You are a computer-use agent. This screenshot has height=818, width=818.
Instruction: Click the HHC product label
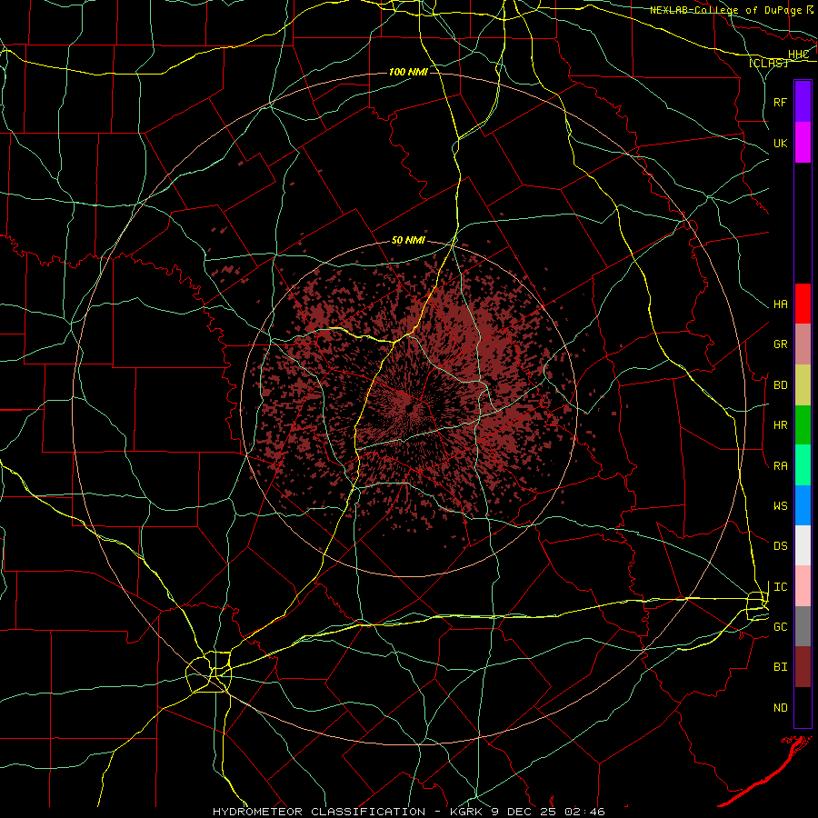pos(798,55)
